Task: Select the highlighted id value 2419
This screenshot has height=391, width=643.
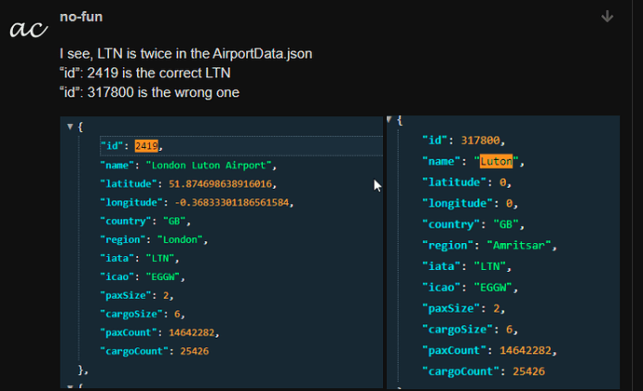Action: tap(146, 146)
